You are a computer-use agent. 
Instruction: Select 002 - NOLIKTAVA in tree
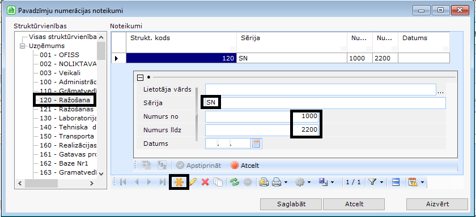(68, 64)
